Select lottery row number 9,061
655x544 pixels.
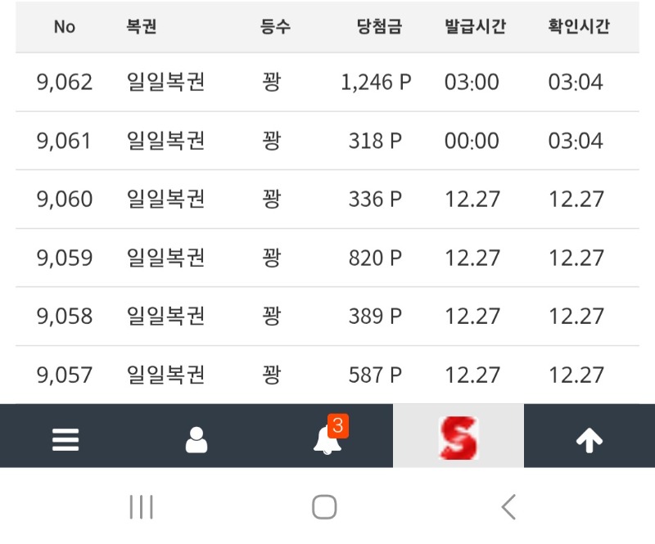coord(65,141)
